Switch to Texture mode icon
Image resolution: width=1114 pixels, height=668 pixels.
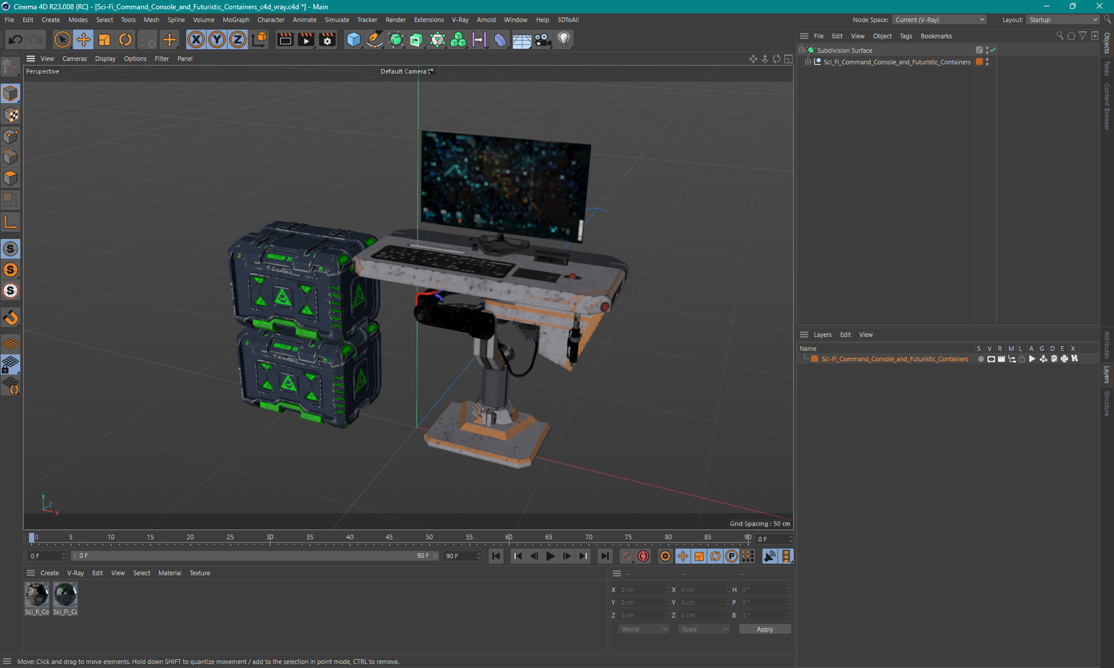[10, 115]
